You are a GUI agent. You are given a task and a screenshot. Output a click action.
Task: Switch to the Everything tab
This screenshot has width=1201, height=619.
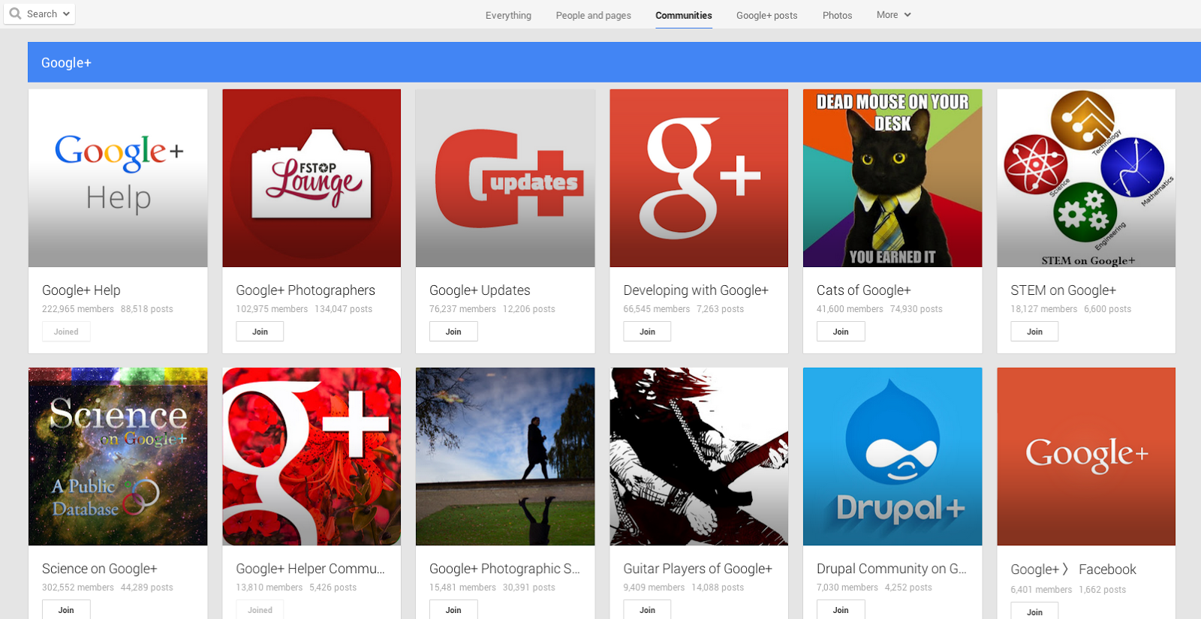point(508,15)
